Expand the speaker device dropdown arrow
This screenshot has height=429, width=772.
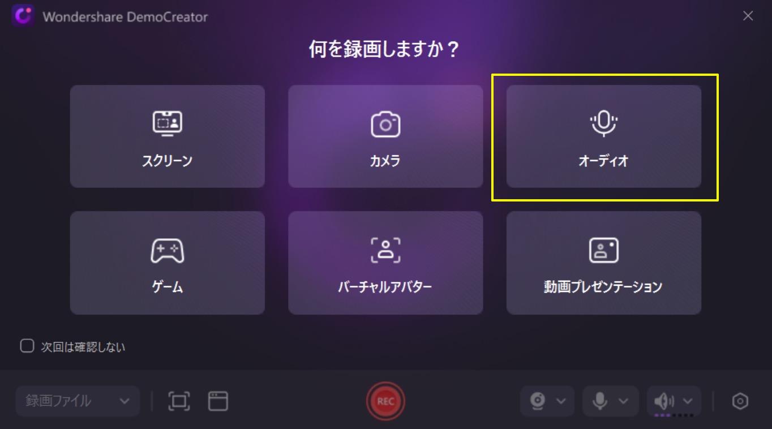(x=688, y=401)
